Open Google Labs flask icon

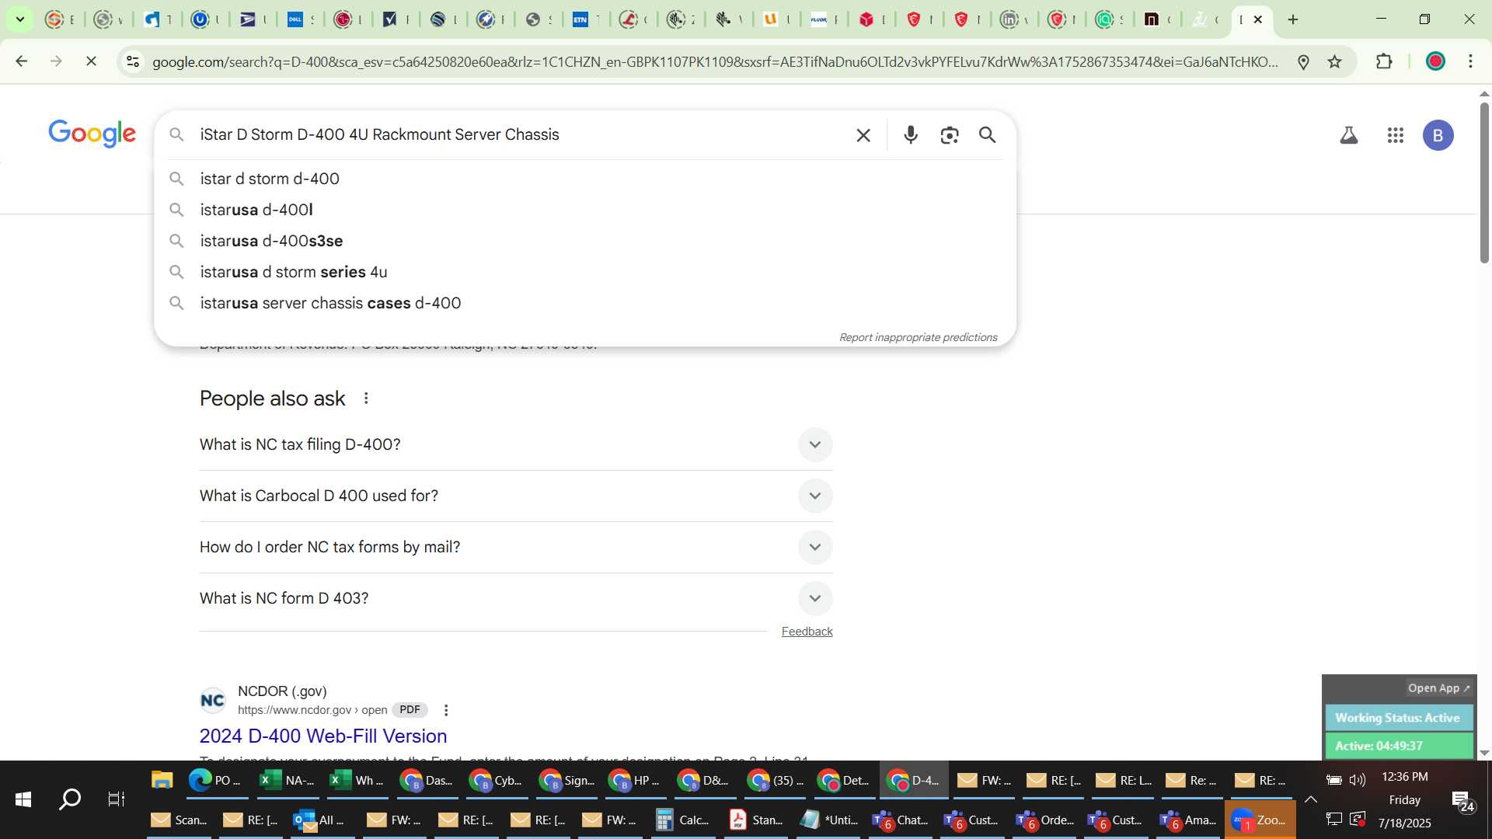point(1349,135)
